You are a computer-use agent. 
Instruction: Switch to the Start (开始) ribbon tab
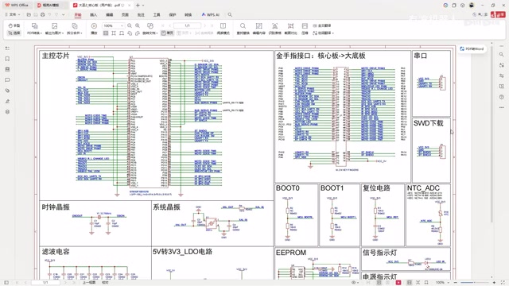[x=78, y=15]
